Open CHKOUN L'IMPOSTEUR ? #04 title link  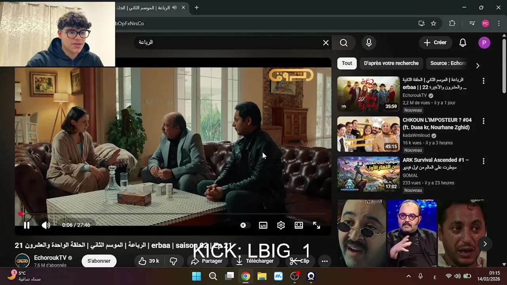coord(437,123)
